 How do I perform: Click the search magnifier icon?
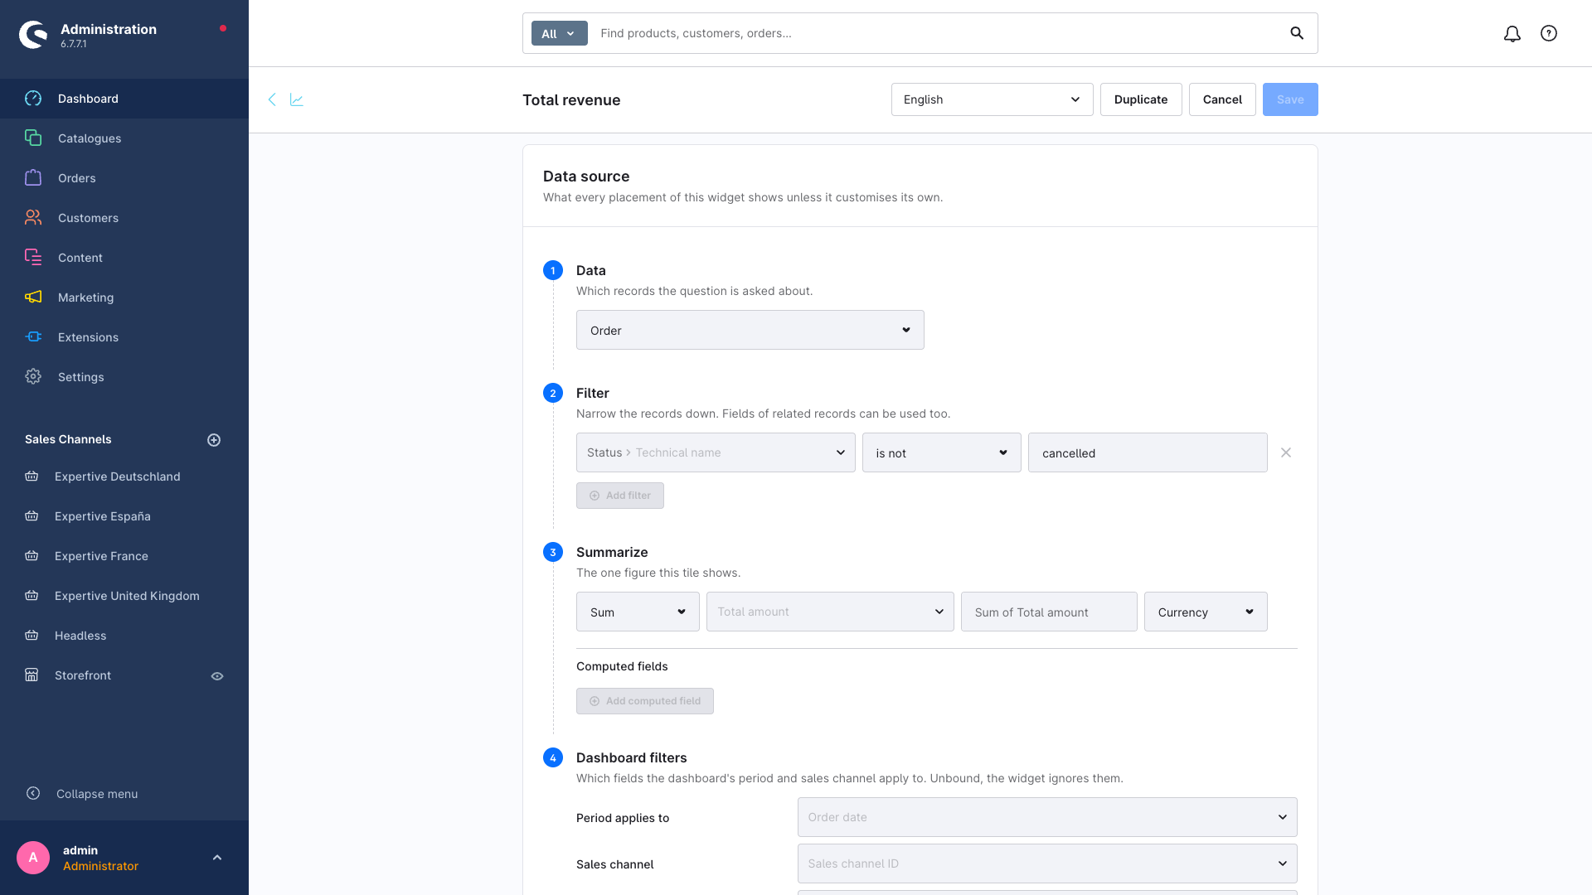(1297, 33)
